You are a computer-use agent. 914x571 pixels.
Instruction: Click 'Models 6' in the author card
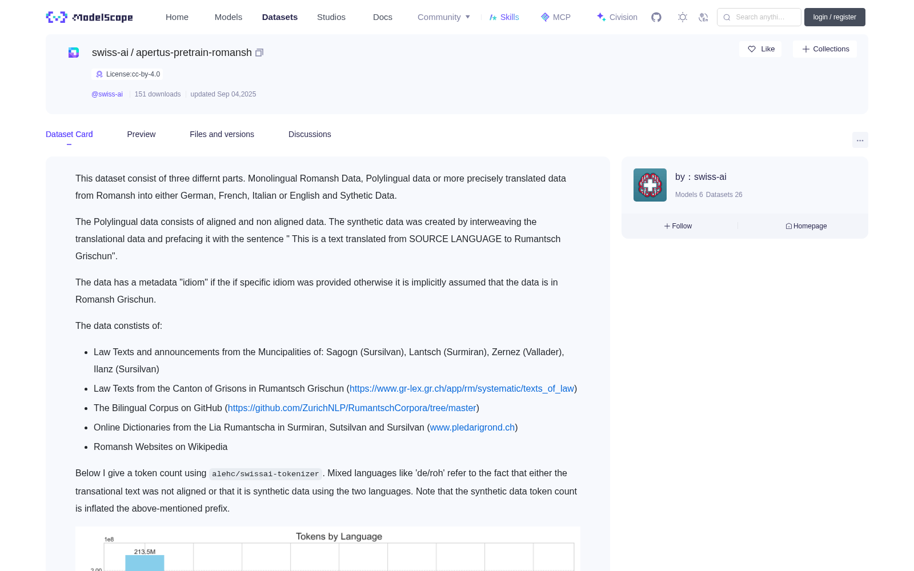point(689,195)
